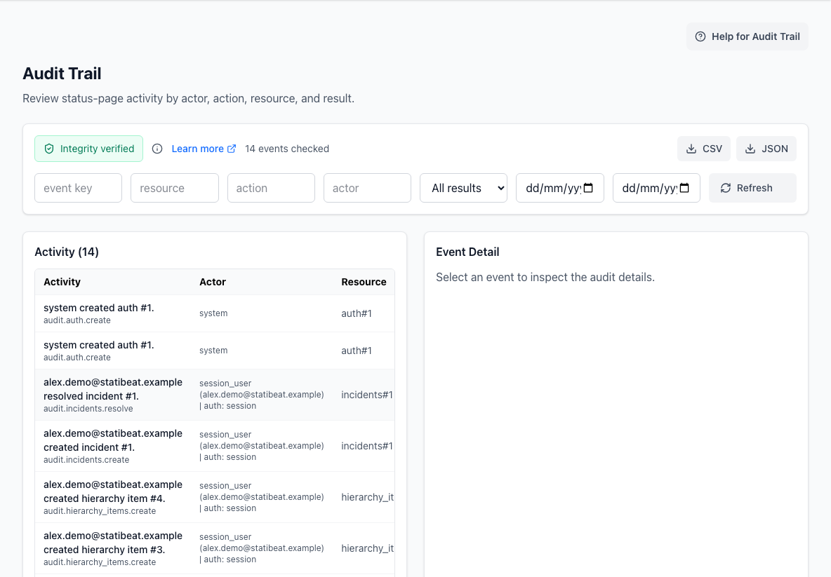Screen dimensions: 831x577
Task: Download audit trail as JSON
Action: click(766, 149)
